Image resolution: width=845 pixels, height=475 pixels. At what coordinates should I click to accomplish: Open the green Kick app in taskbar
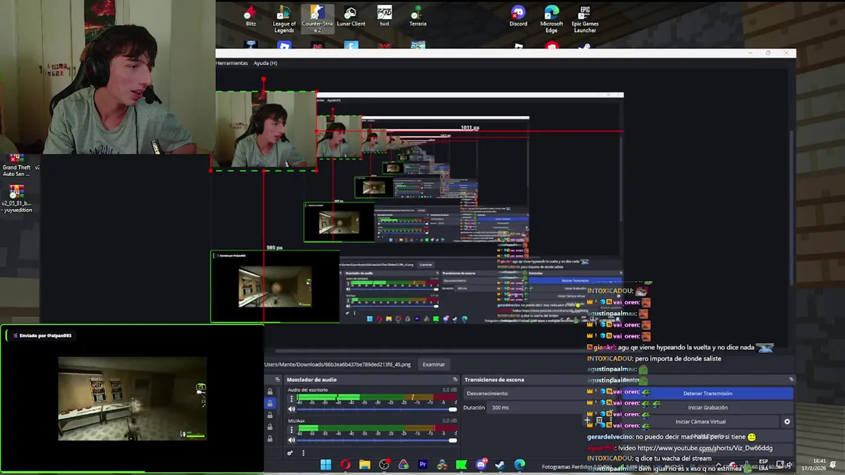(461, 465)
